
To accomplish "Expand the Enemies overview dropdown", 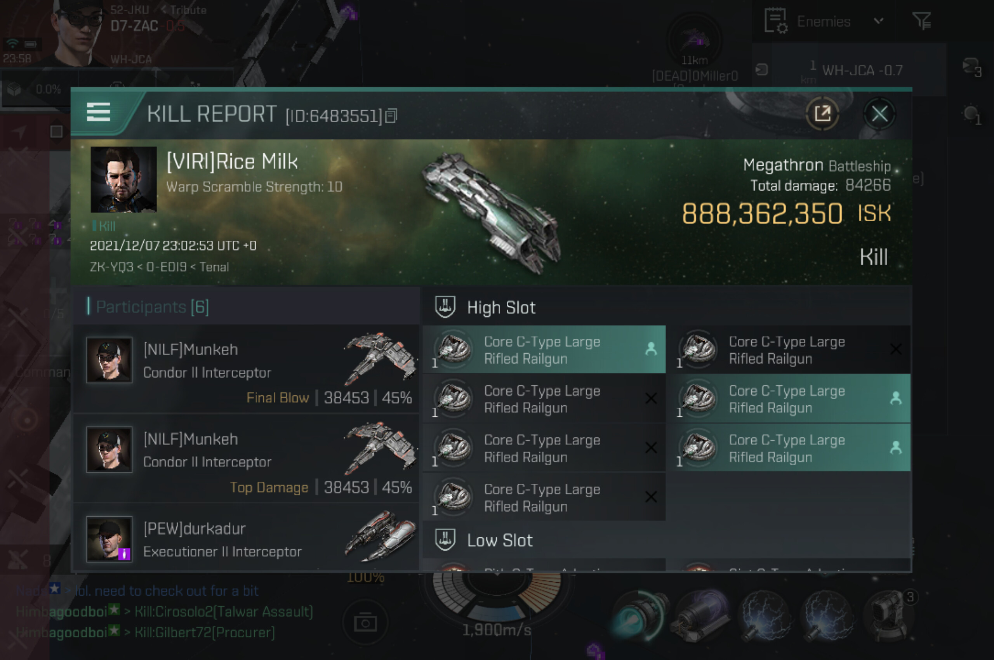I will 878,21.
